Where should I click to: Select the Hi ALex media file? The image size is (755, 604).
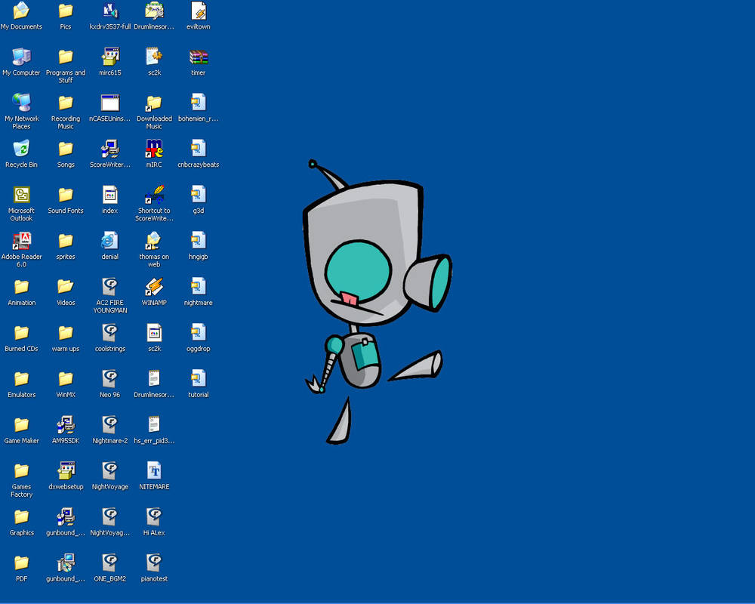click(x=154, y=522)
